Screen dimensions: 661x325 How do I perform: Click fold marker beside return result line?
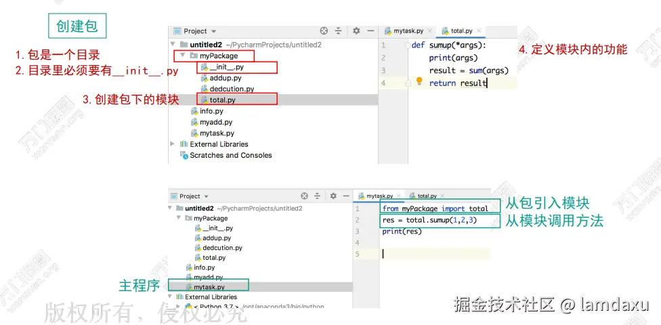point(408,83)
